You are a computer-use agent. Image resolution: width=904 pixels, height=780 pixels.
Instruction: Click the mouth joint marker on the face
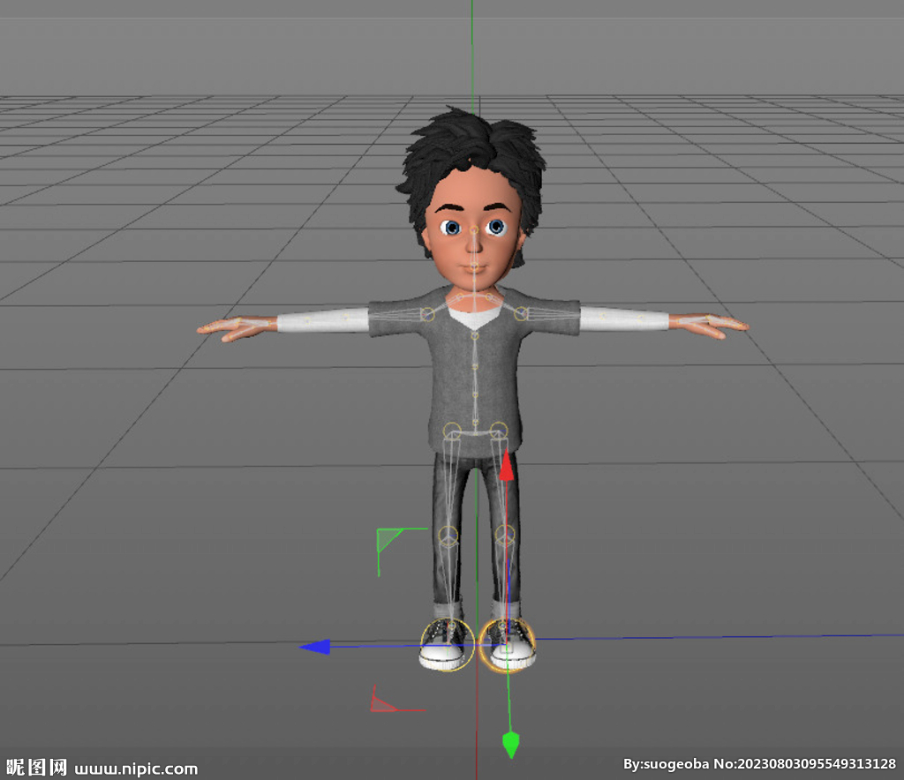click(x=474, y=266)
